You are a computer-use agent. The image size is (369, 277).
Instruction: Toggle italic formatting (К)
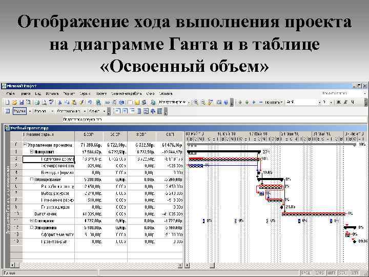click(346, 102)
